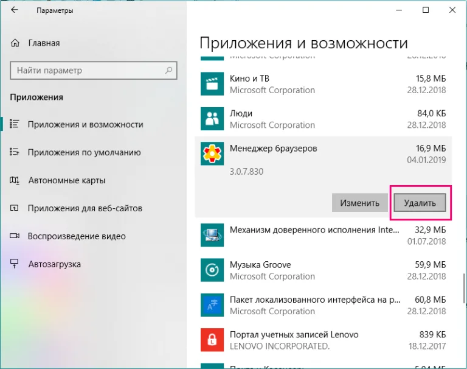Click the Люди app icon
This screenshot has height=369, width=467.
click(212, 119)
